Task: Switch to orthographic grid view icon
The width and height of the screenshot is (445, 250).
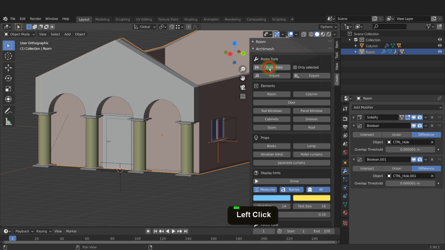Action: 243,96
